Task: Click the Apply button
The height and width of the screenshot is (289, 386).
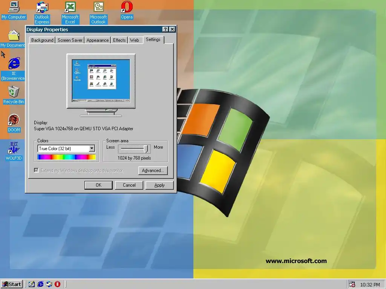Action: (159, 185)
